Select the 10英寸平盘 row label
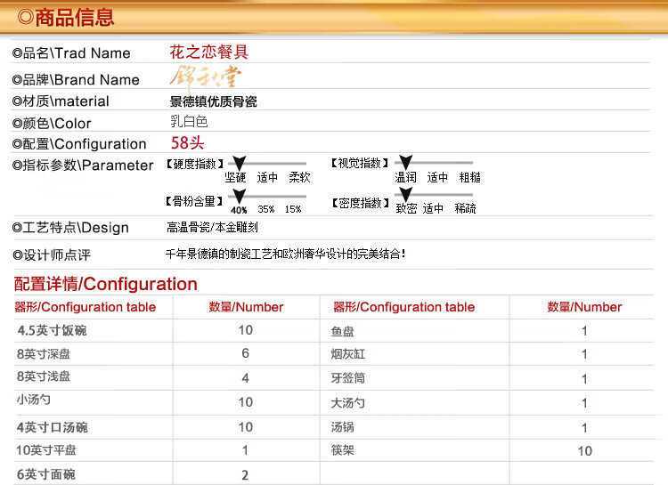 point(46,450)
